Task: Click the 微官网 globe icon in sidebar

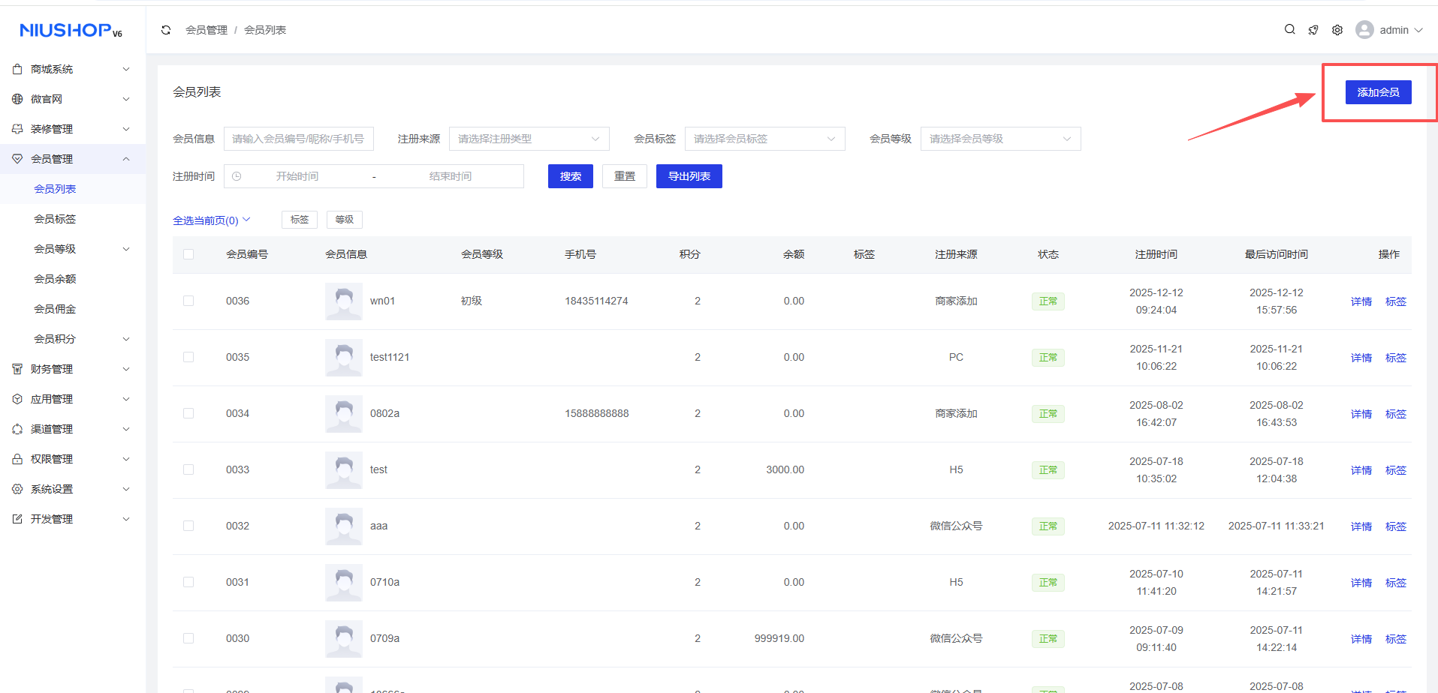Action: pos(17,99)
